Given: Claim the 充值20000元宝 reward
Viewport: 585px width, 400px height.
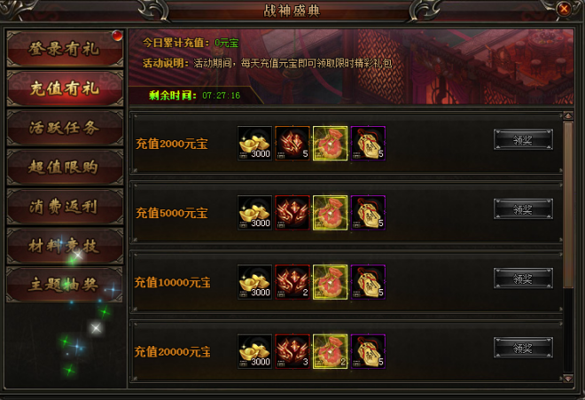Looking at the screenshot, I should [523, 348].
